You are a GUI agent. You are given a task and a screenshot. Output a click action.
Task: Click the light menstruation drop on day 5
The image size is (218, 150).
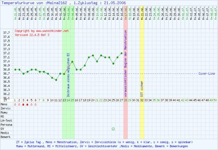point(32,105)
